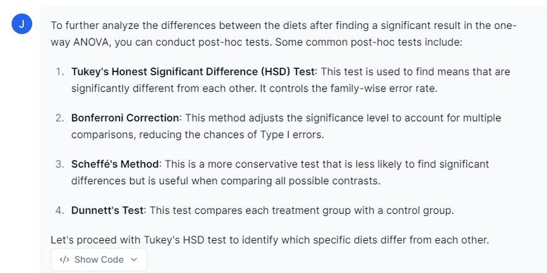
Task: Click list number 2 before Bonferroni
Action: (x=59, y=118)
